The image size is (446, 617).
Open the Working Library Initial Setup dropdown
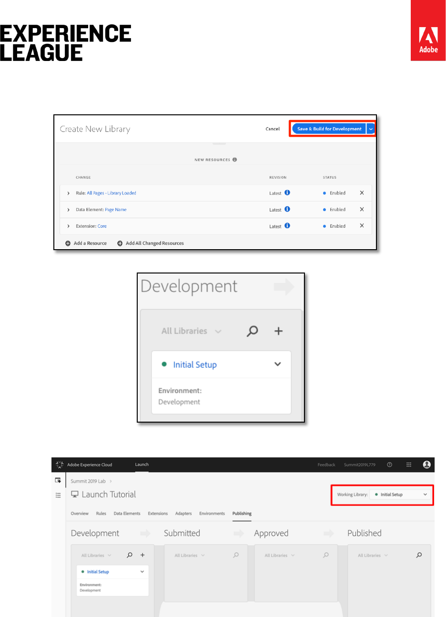(x=400, y=495)
